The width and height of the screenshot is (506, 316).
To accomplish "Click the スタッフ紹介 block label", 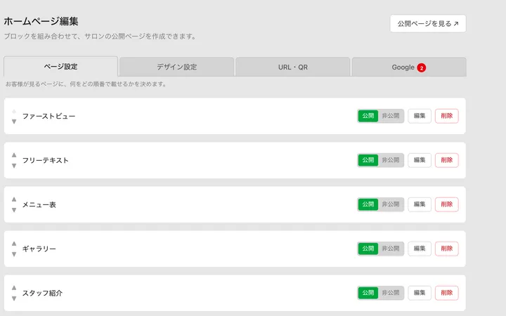I will point(42,293).
